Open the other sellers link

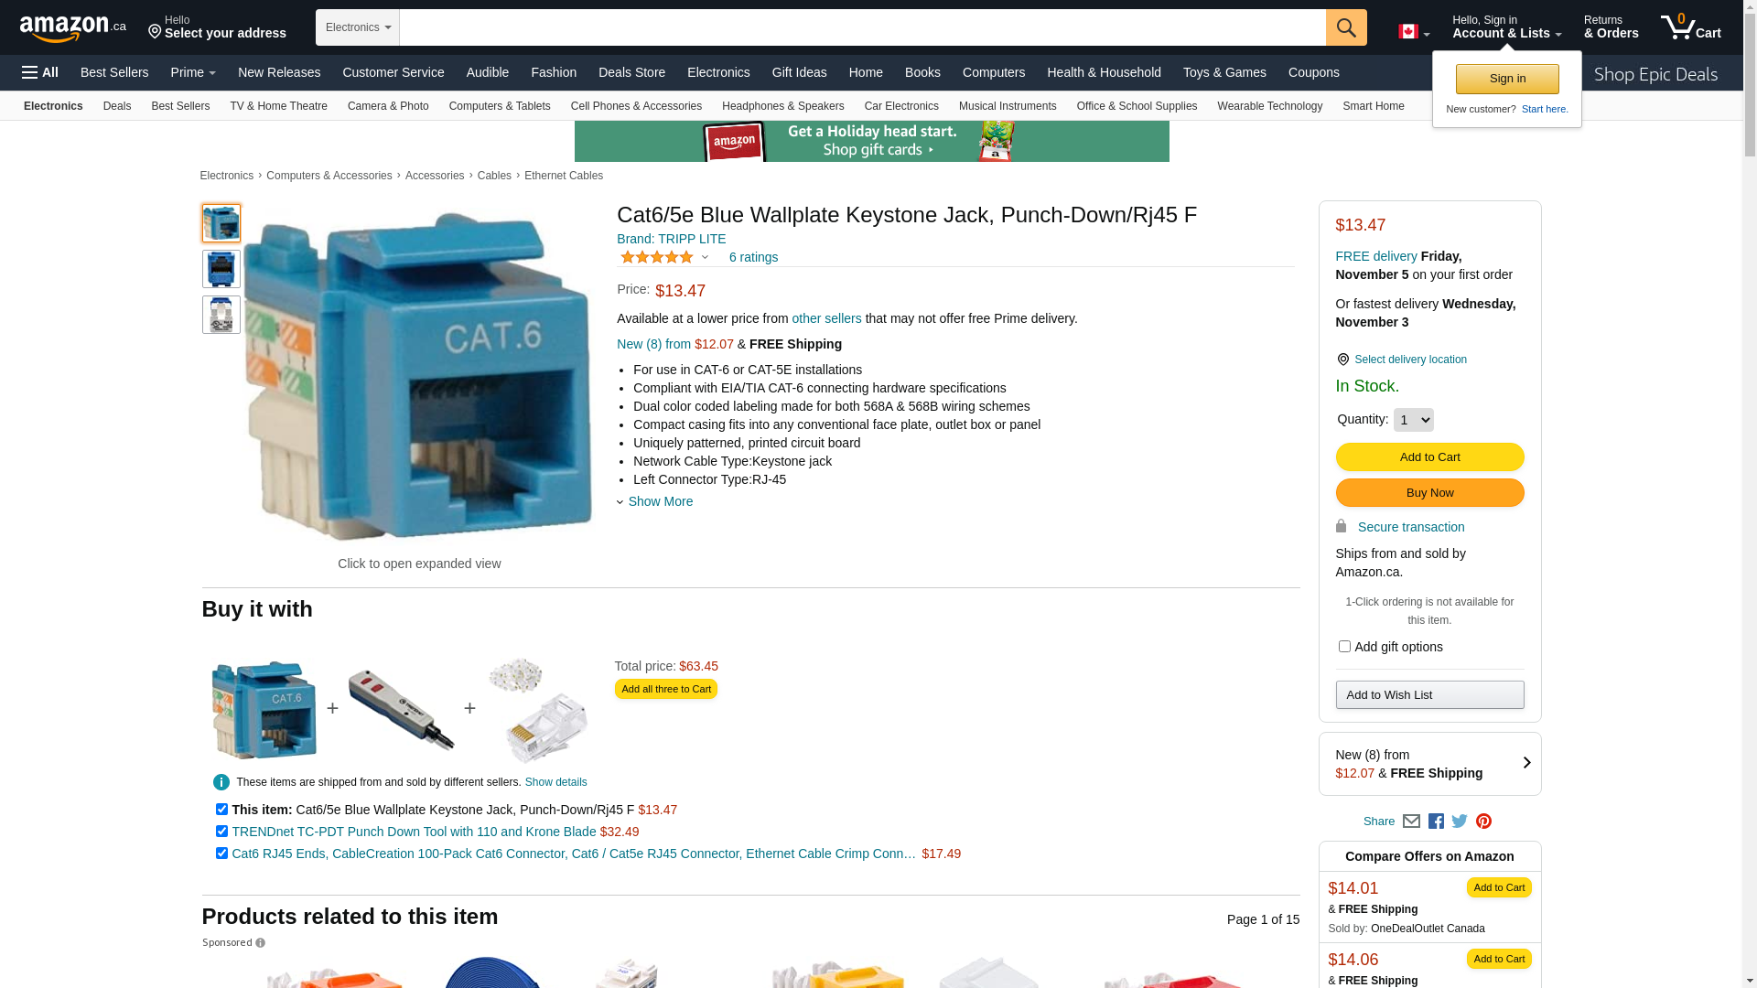(x=826, y=318)
